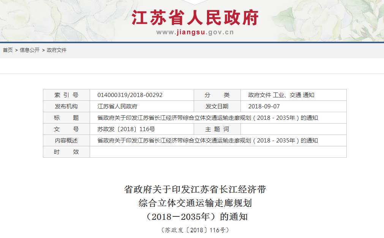The image size is (384, 238).
Task: Open 政府文件 breadcrumb link
Action: [x=57, y=50]
